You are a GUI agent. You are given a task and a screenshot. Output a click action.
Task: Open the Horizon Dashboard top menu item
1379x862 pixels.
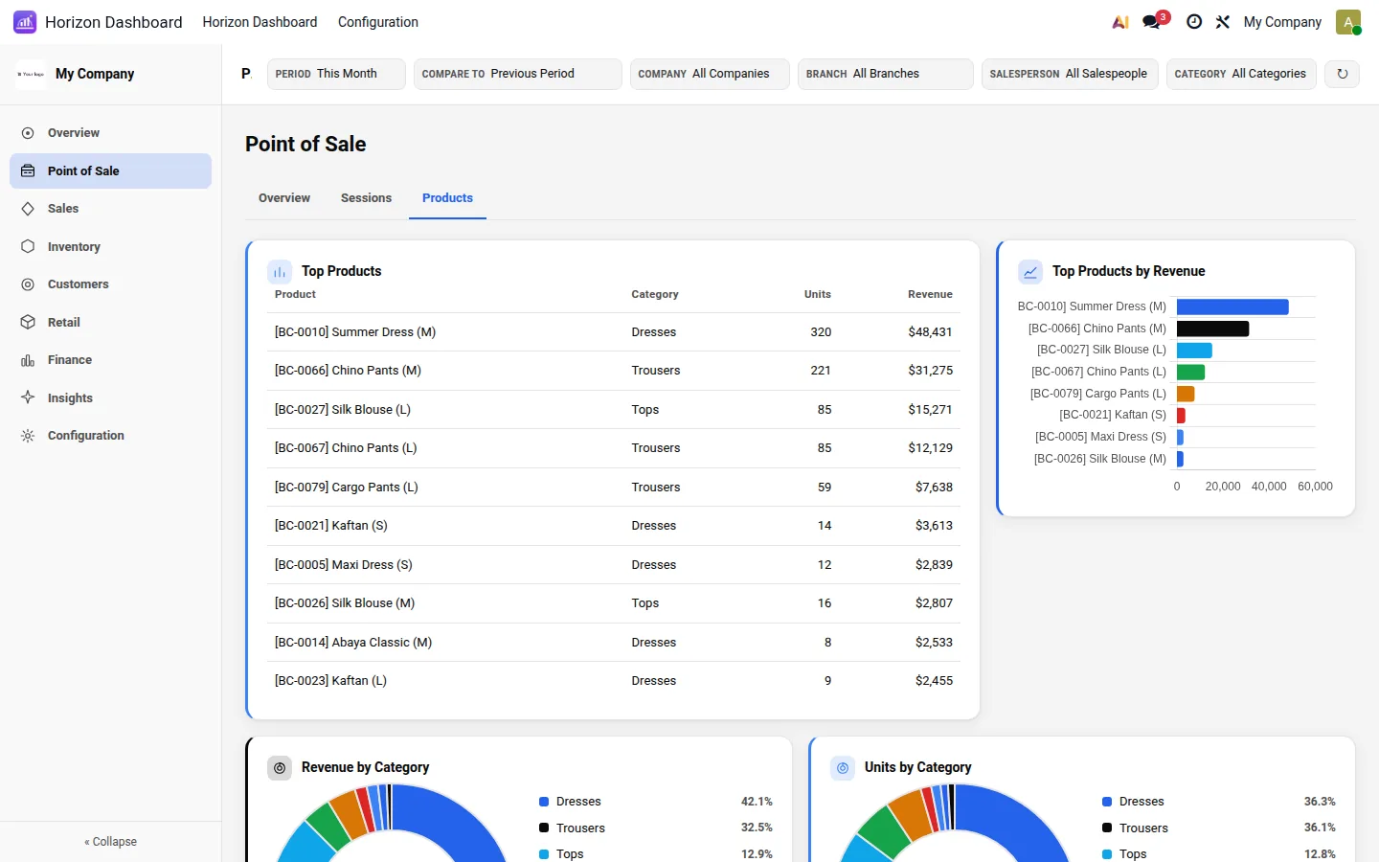[260, 22]
